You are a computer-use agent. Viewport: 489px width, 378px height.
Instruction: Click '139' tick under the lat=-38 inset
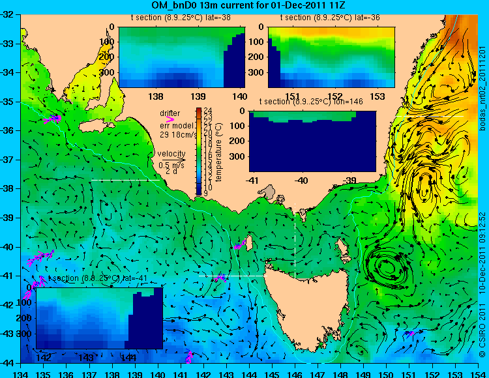pos(198,96)
